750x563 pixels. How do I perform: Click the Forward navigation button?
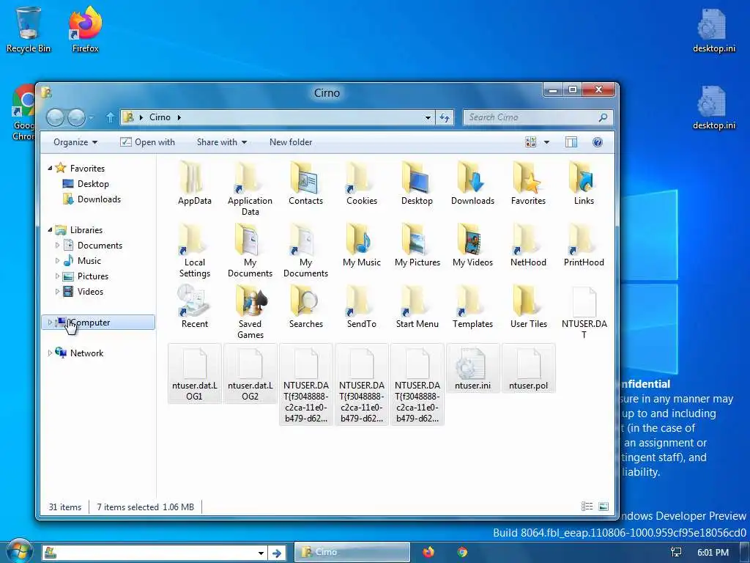76,117
